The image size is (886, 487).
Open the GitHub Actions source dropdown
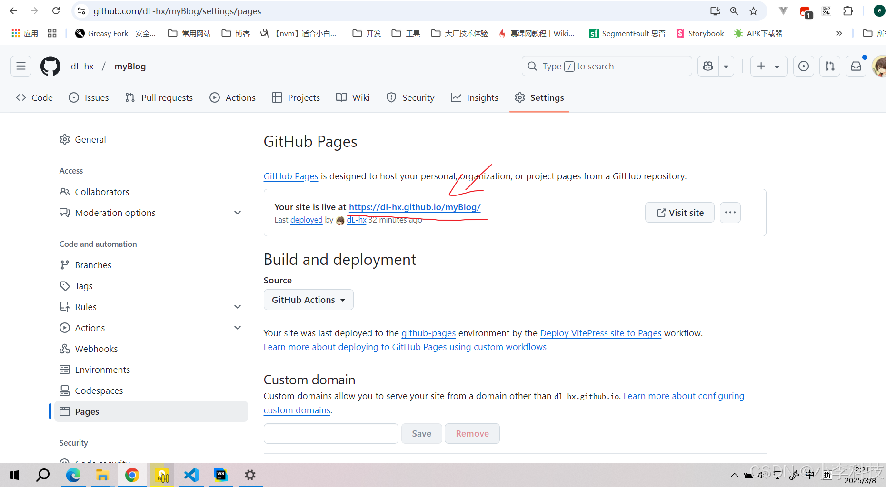coord(309,300)
